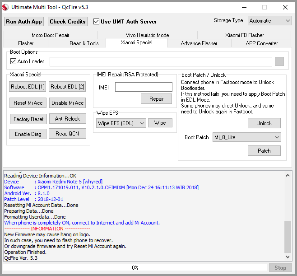Click the Unlock bootloader button
This screenshot has height=276, width=297.
(x=264, y=123)
